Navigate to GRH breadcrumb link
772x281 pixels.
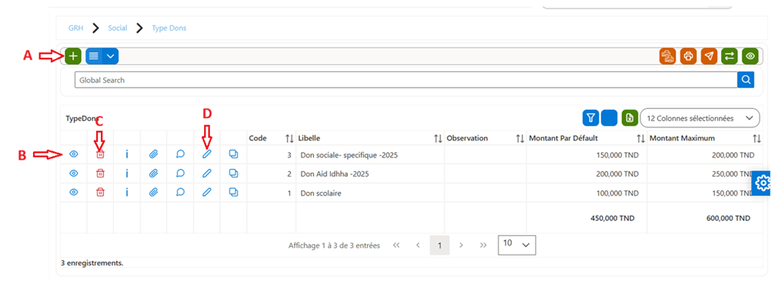[76, 28]
